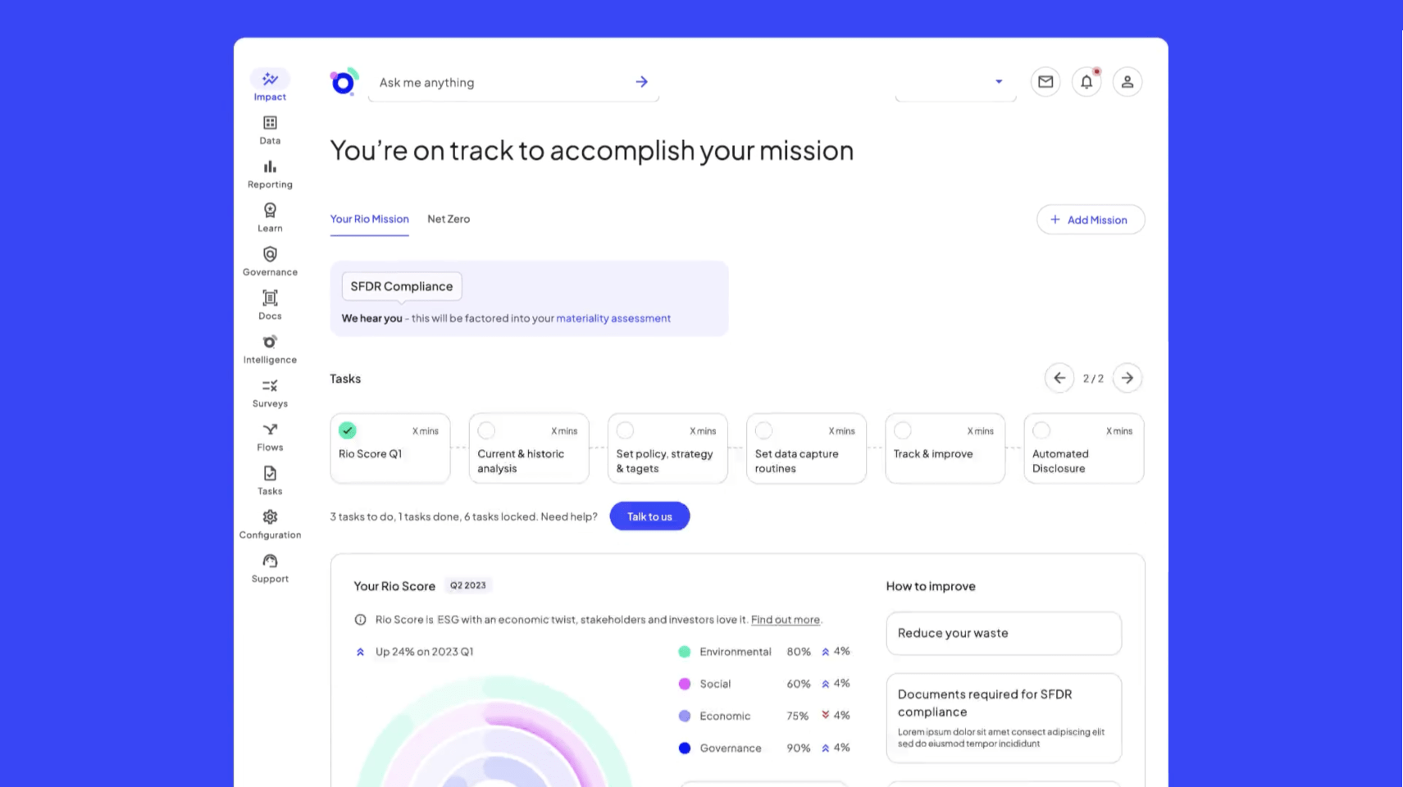
Task: Click Up 24% on 2023 Q1 text
Action: point(425,652)
